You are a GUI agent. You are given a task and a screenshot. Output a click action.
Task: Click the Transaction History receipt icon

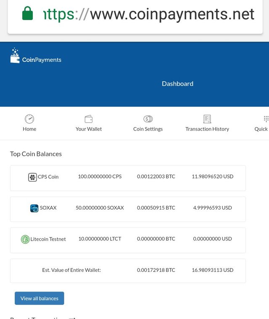(x=207, y=119)
